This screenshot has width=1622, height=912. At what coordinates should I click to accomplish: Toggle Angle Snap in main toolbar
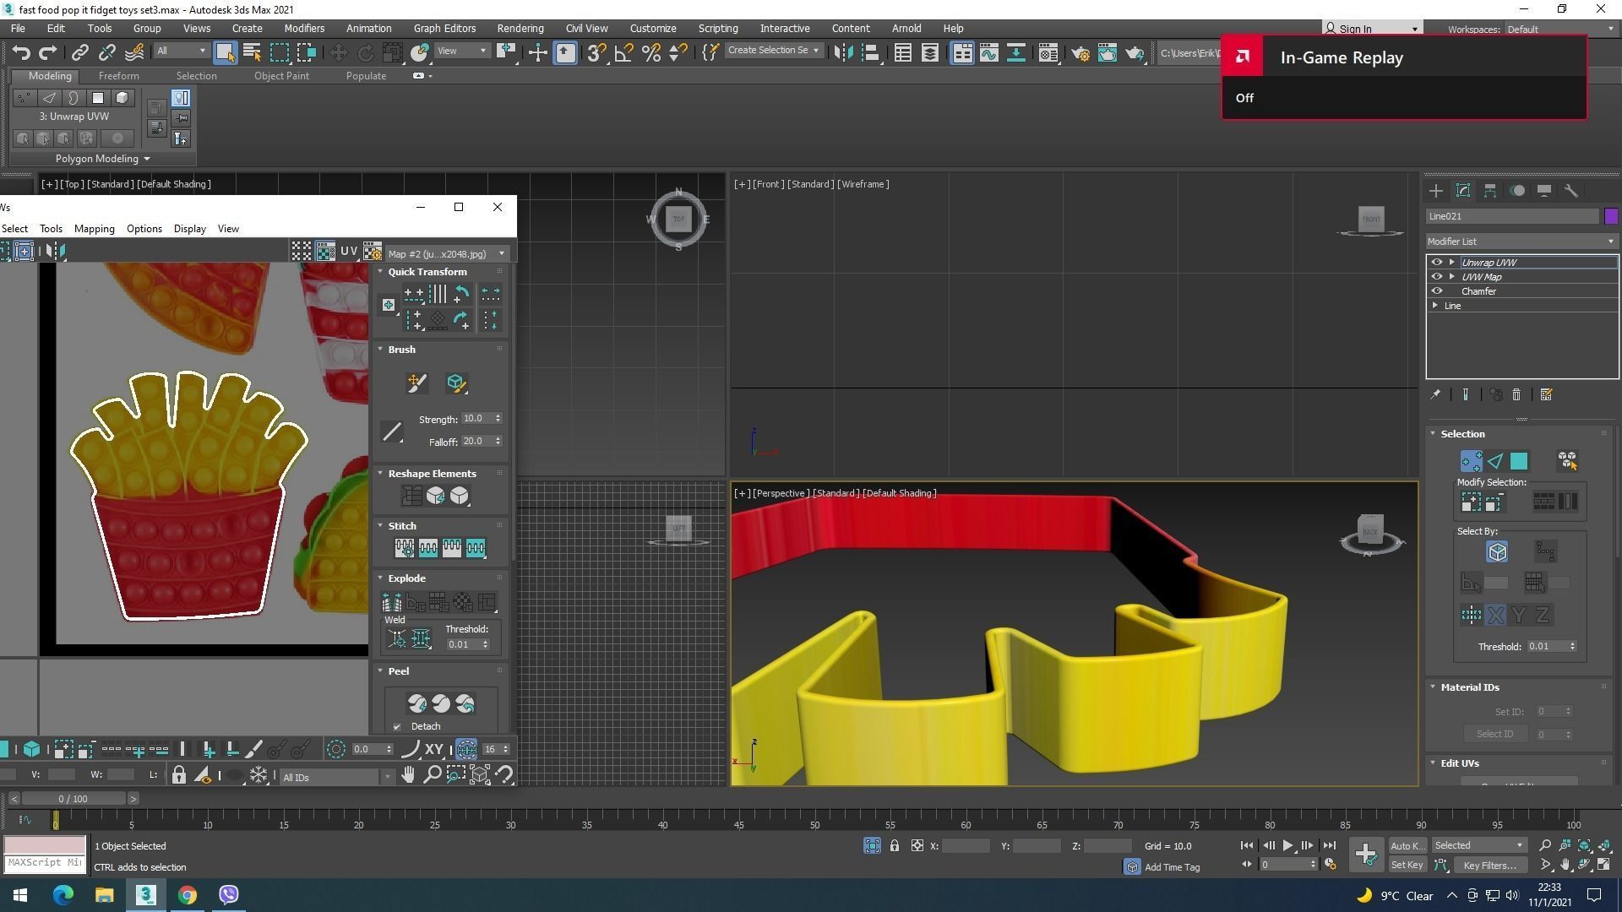pos(624,53)
